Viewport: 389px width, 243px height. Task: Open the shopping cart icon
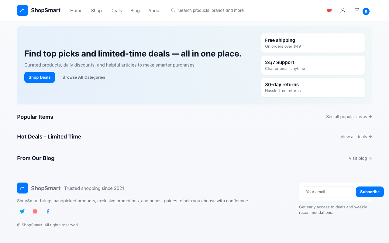(x=356, y=10)
